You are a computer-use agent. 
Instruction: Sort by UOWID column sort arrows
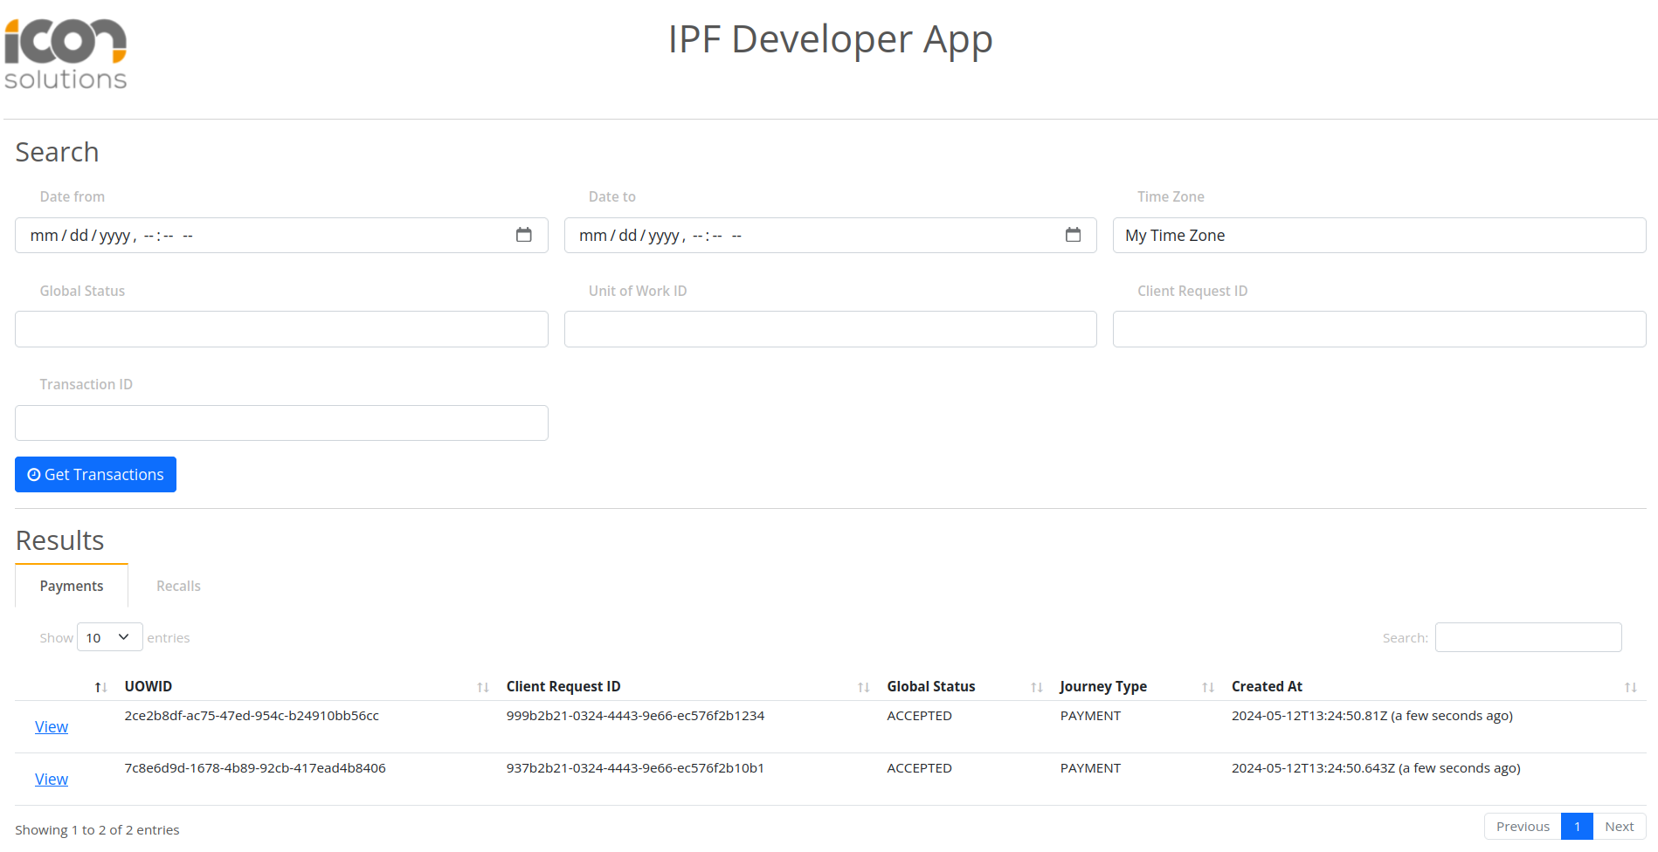click(x=482, y=688)
